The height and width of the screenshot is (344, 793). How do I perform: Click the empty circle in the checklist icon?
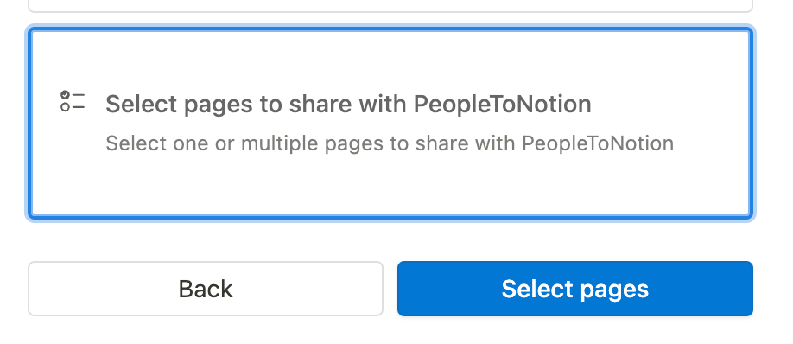[x=66, y=107]
